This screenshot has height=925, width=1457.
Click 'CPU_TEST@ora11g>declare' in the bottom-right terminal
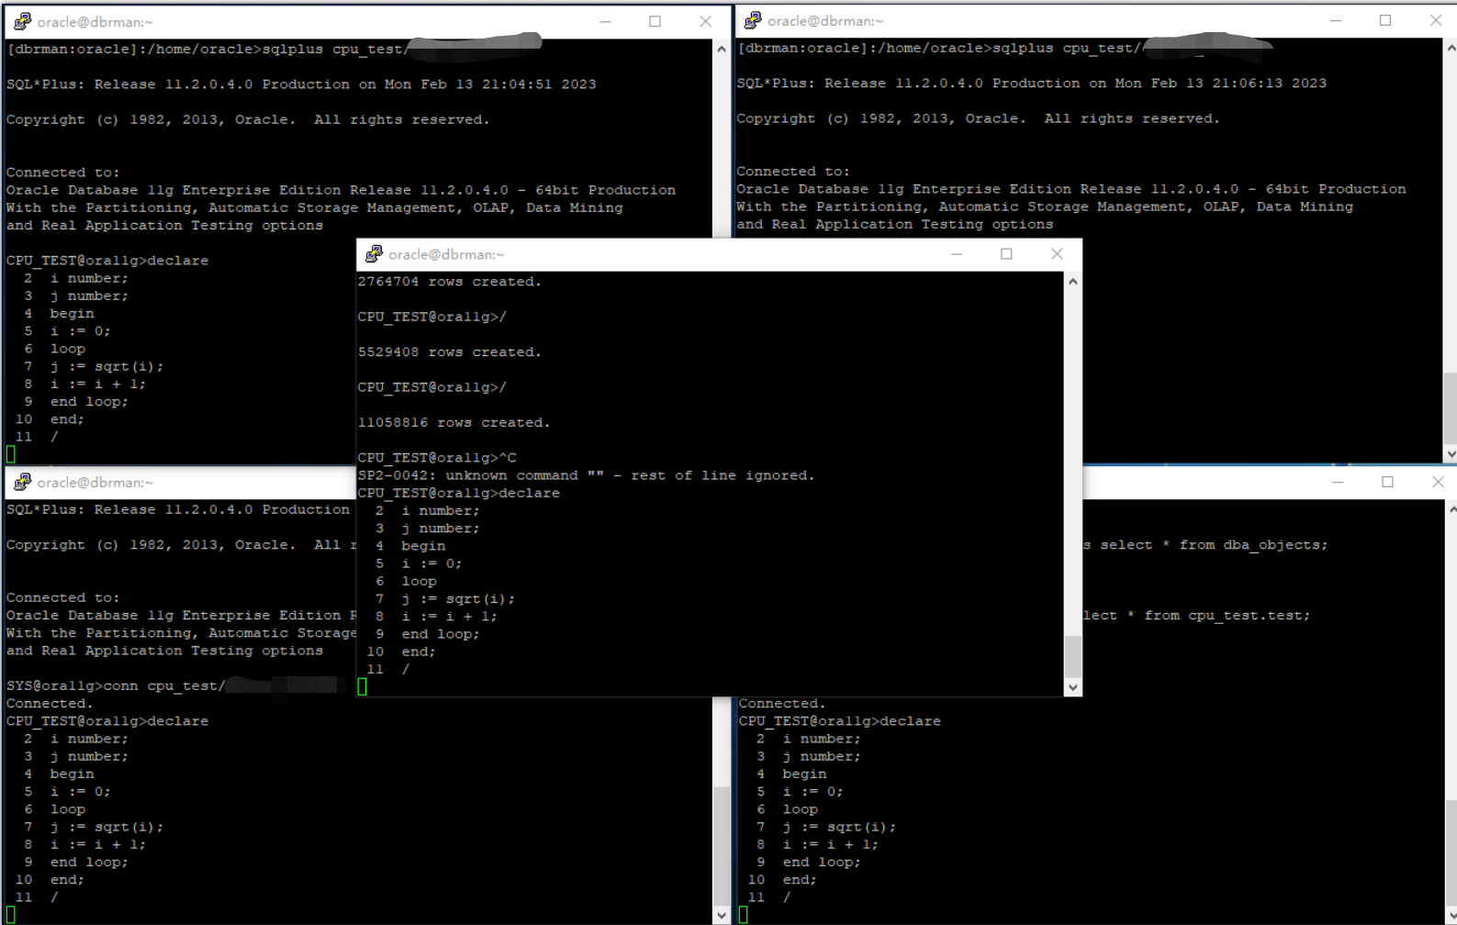840,721
